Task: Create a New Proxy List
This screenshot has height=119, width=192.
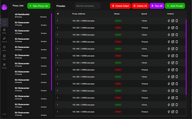Action: [x=39, y=6]
